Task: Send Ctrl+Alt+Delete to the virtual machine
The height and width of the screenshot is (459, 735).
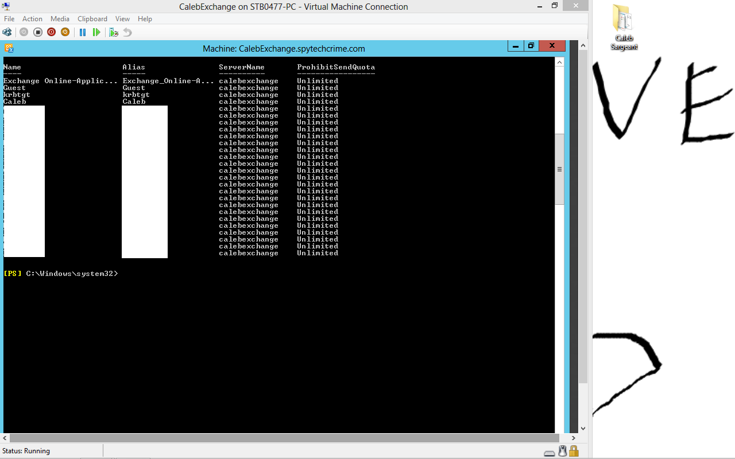Action: point(7,32)
